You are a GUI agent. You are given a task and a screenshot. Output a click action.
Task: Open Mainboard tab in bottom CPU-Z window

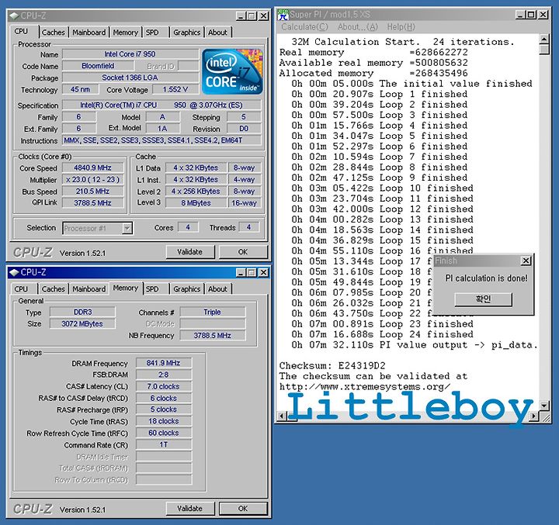pos(89,288)
